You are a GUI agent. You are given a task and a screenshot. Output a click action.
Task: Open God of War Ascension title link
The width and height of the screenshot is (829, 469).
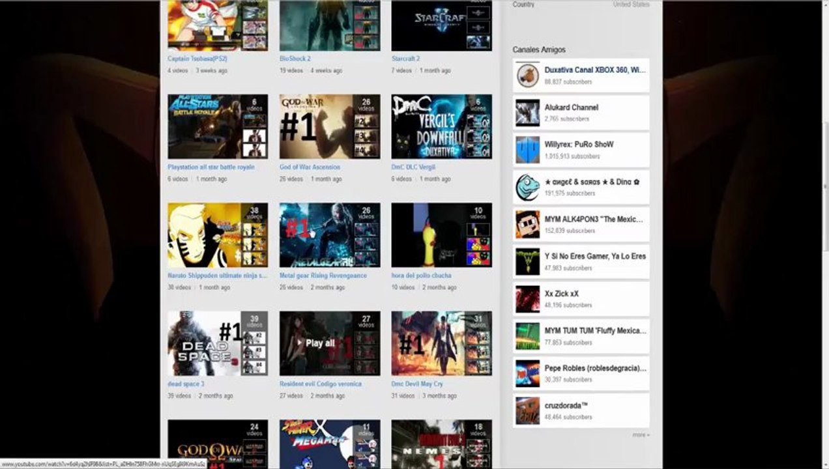pyautogui.click(x=310, y=167)
